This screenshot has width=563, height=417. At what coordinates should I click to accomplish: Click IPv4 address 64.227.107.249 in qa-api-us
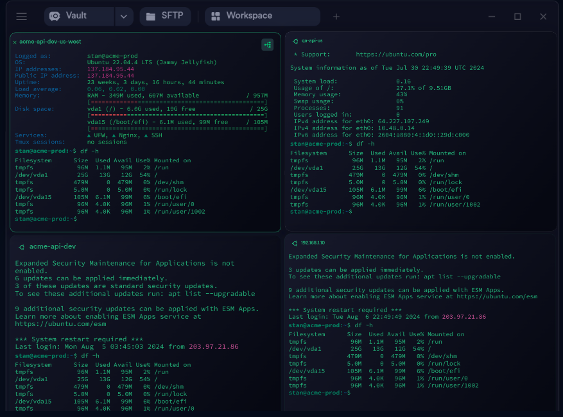(403, 121)
